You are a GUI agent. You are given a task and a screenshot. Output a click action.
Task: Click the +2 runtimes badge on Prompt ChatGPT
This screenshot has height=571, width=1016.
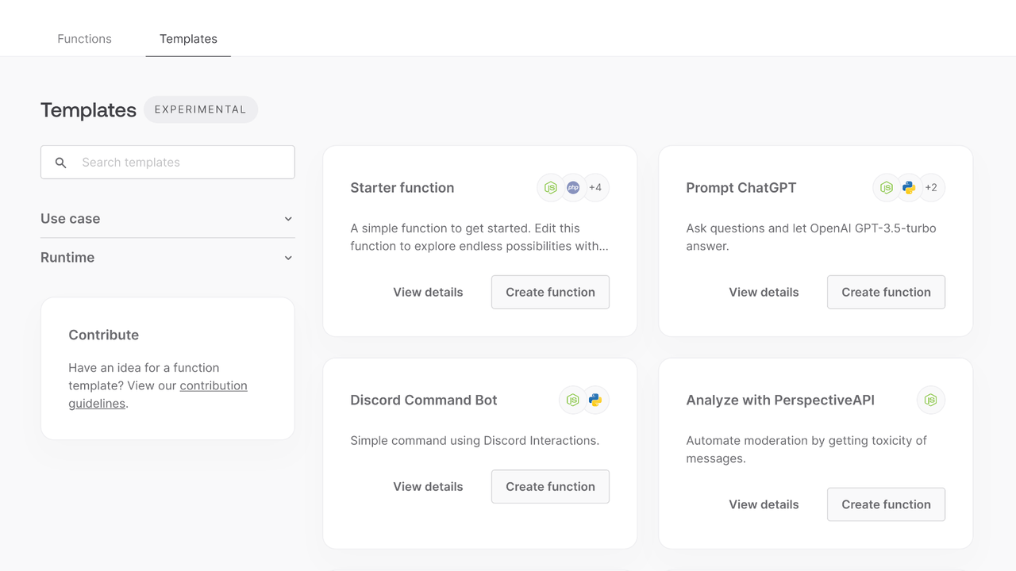931,188
